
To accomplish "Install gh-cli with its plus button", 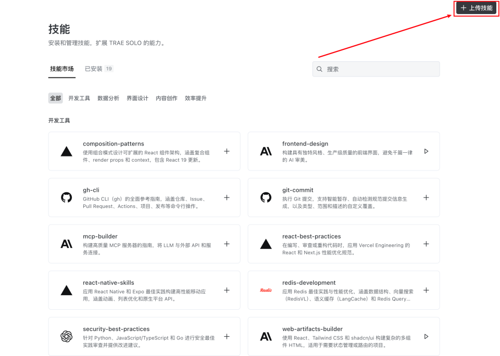I will 227,197.
